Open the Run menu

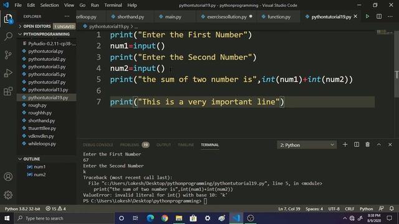point(95,5)
